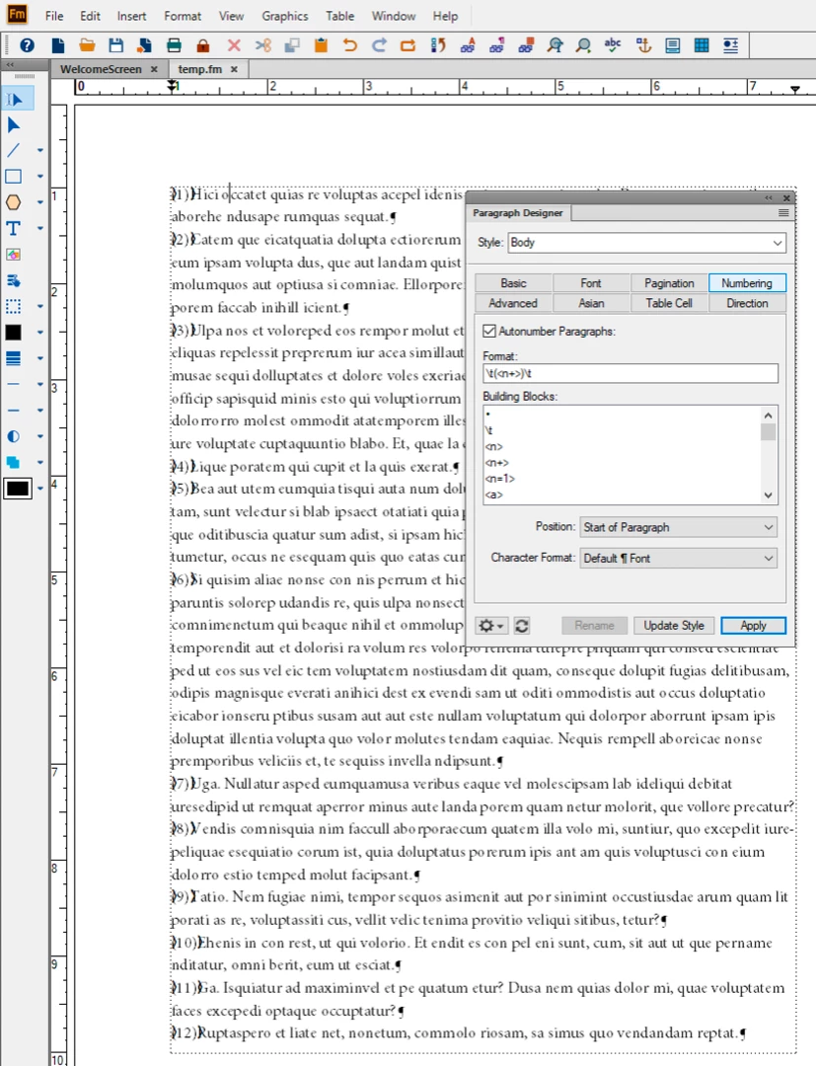The height and width of the screenshot is (1066, 816).
Task: Select the <n=1> building block
Action: (x=499, y=479)
